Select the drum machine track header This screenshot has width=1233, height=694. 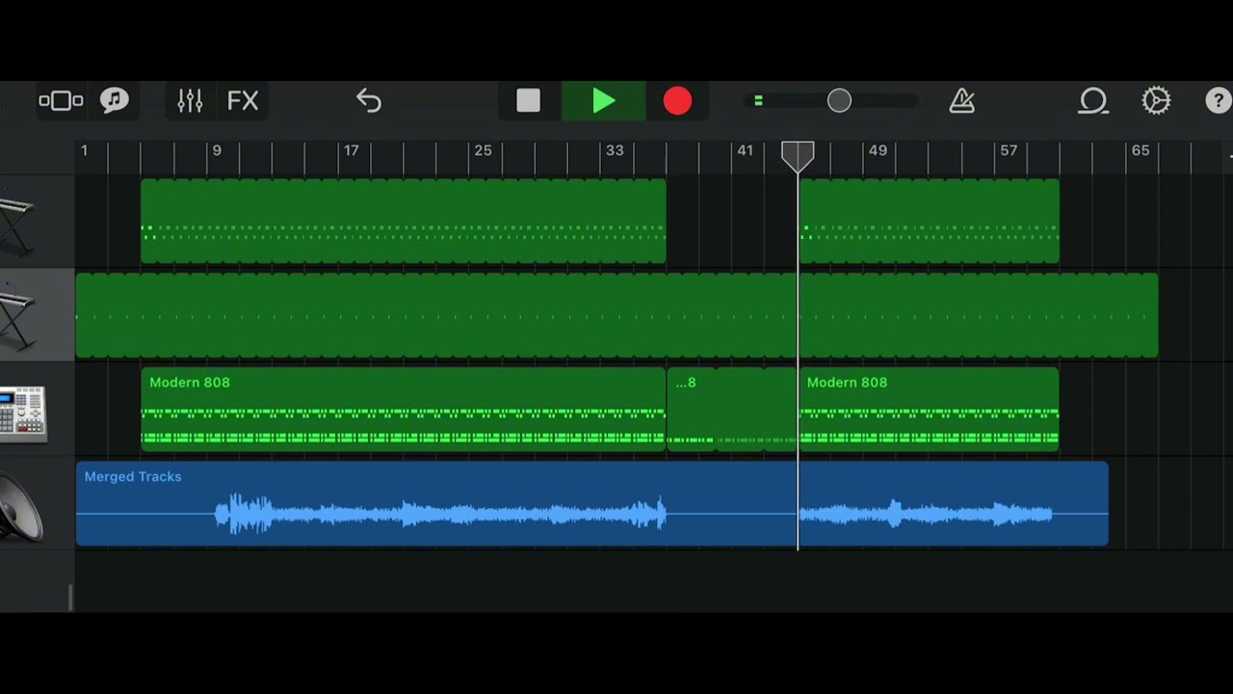pyautogui.click(x=38, y=410)
